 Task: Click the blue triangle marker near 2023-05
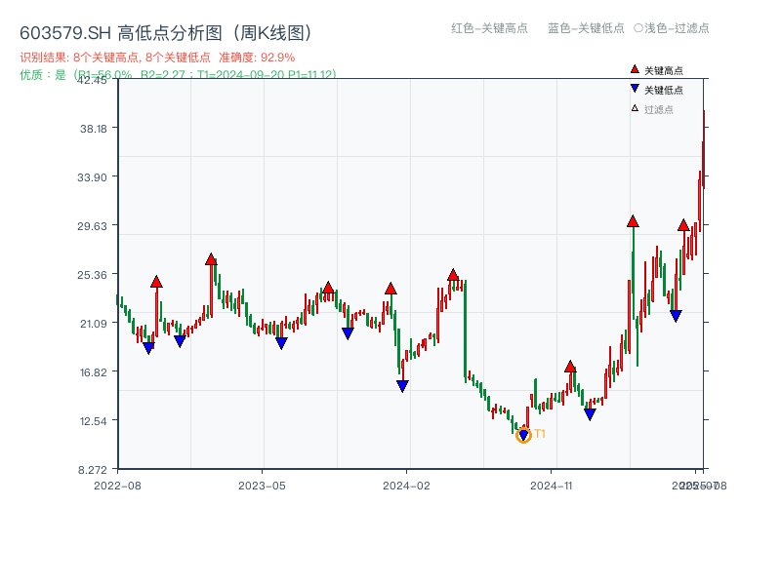point(281,341)
